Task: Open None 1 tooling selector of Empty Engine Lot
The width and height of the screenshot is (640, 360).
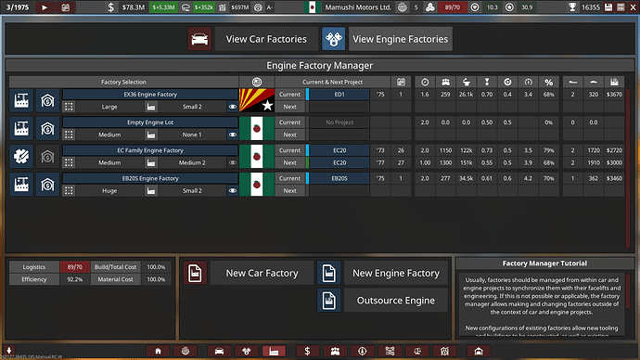Action: (x=192, y=135)
